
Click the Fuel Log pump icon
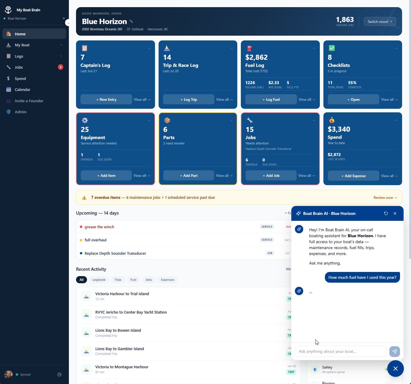[249, 48]
